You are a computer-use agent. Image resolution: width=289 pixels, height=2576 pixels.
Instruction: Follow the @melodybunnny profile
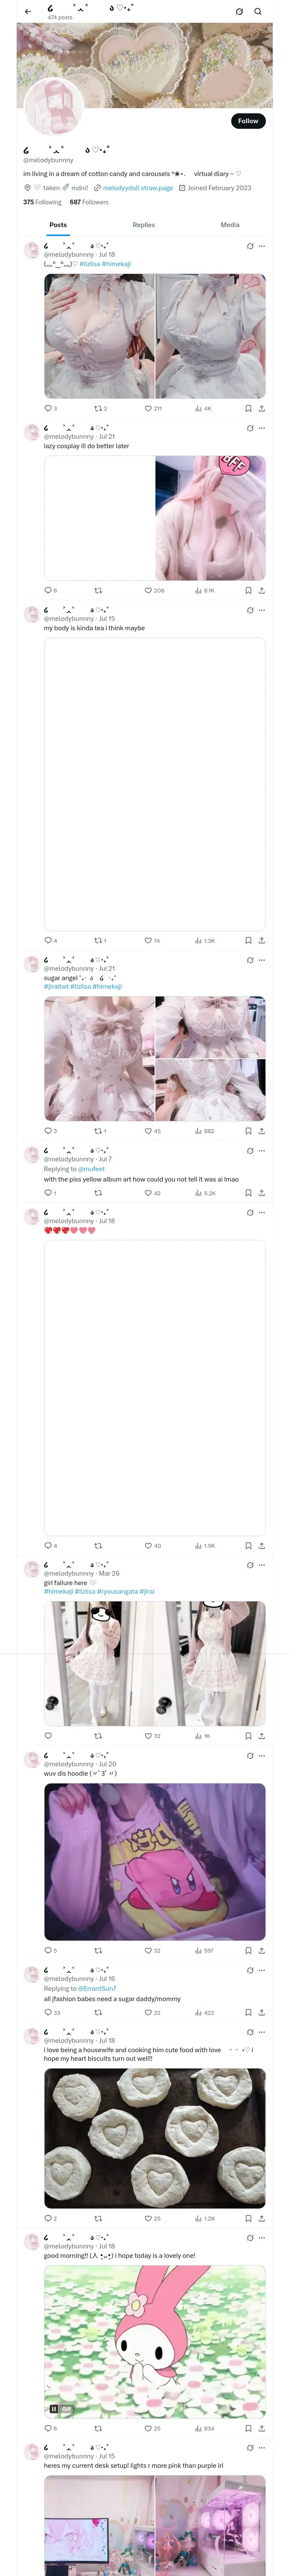pos(247,121)
